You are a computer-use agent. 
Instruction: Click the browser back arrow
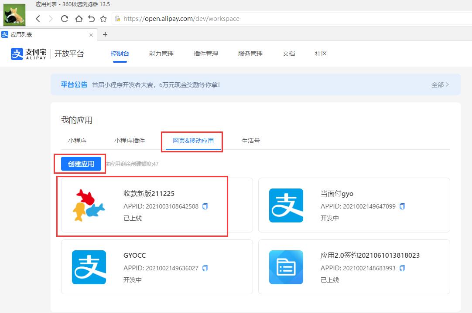point(38,19)
